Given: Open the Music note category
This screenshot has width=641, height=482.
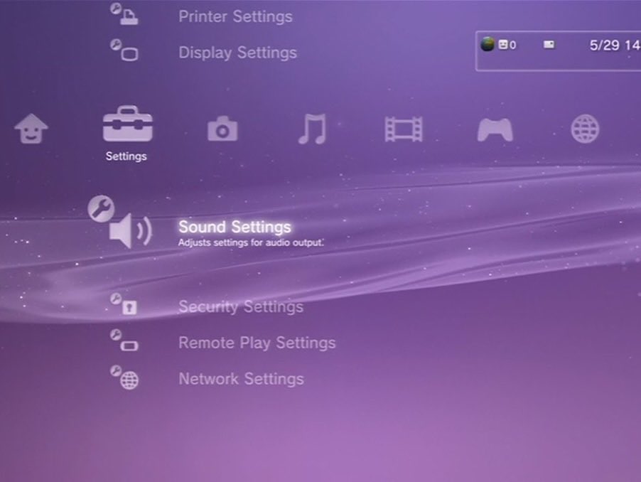Looking at the screenshot, I should (312, 129).
